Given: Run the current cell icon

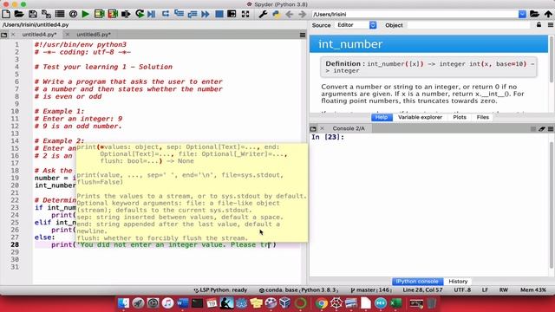Looking at the screenshot, I should [99, 14].
